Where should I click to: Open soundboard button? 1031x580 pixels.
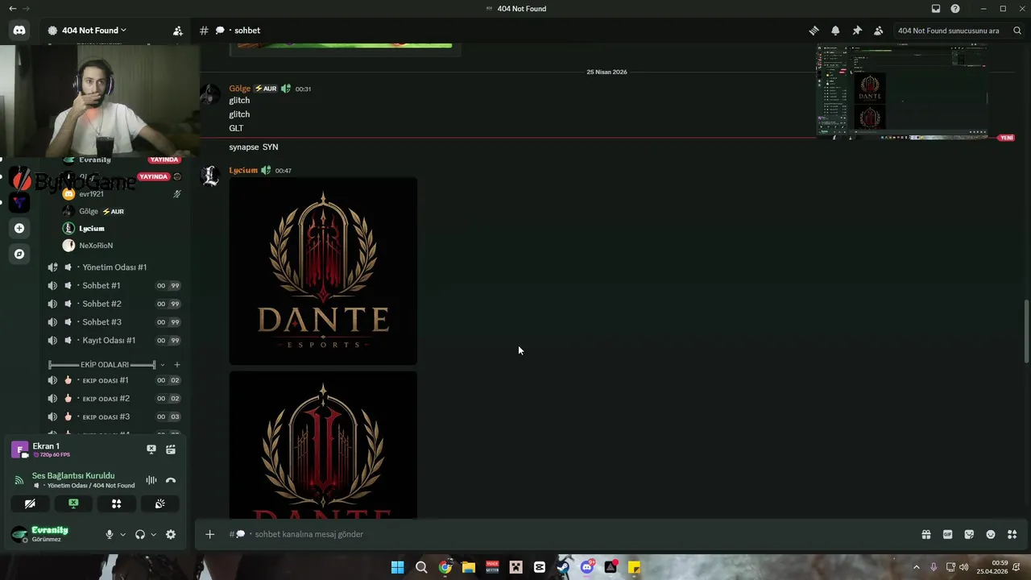click(160, 504)
